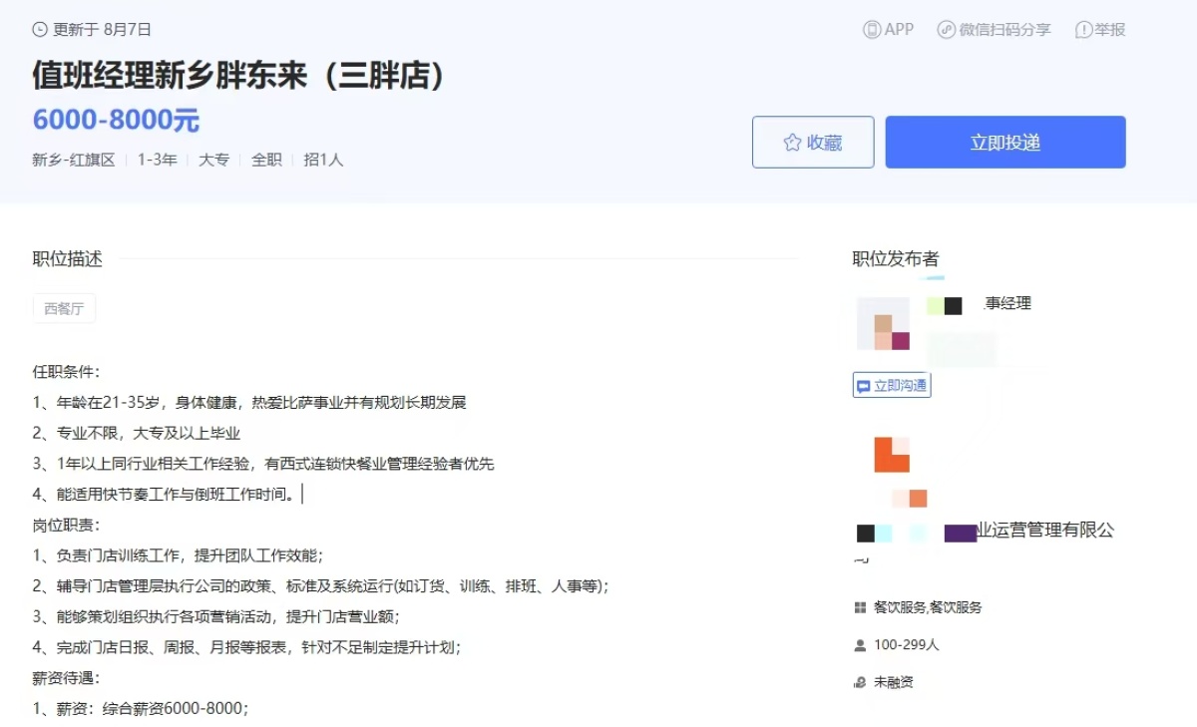1197x727 pixels.
Task: Click the 大专 education text
Action: click(213, 160)
